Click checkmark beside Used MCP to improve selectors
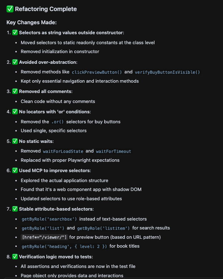The height and width of the screenshot is (279, 223). coord(15,170)
